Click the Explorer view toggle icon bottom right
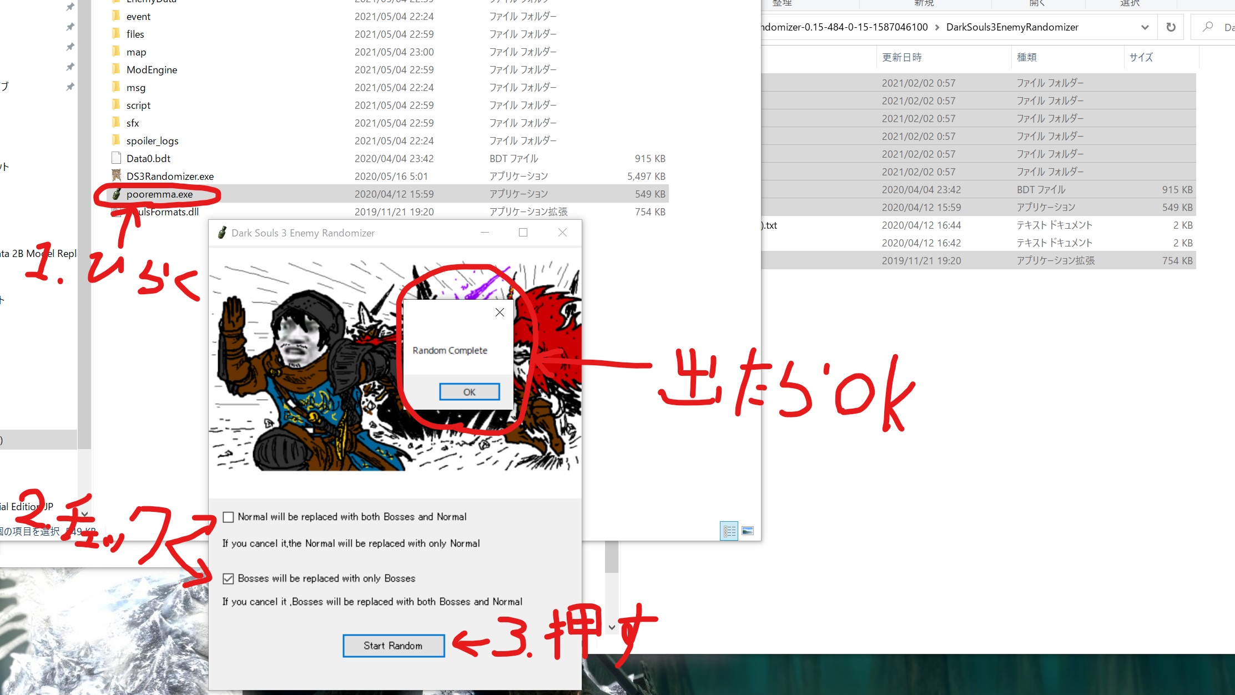The image size is (1235, 695). (x=747, y=530)
